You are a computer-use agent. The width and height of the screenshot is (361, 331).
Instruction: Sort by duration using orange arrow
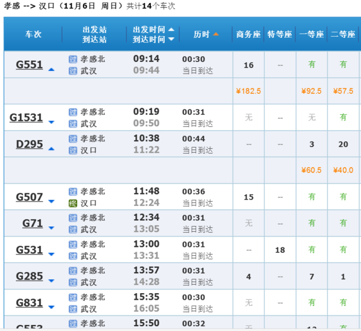click(x=216, y=34)
